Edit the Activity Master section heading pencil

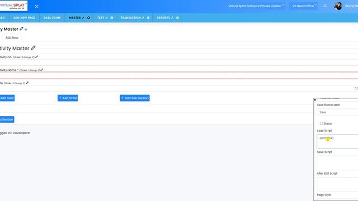33,48
